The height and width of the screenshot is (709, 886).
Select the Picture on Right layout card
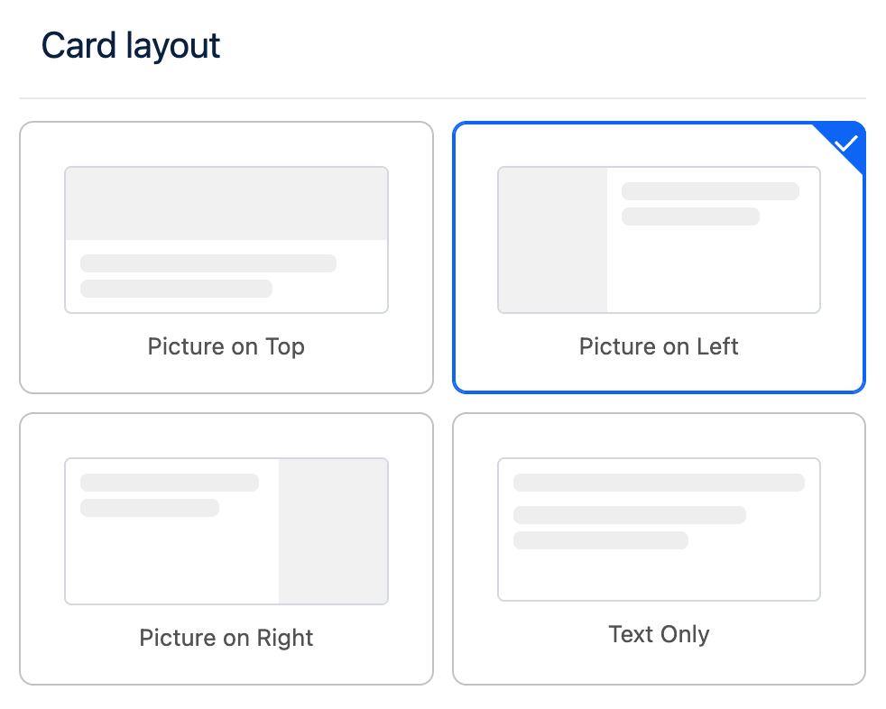[x=226, y=548]
